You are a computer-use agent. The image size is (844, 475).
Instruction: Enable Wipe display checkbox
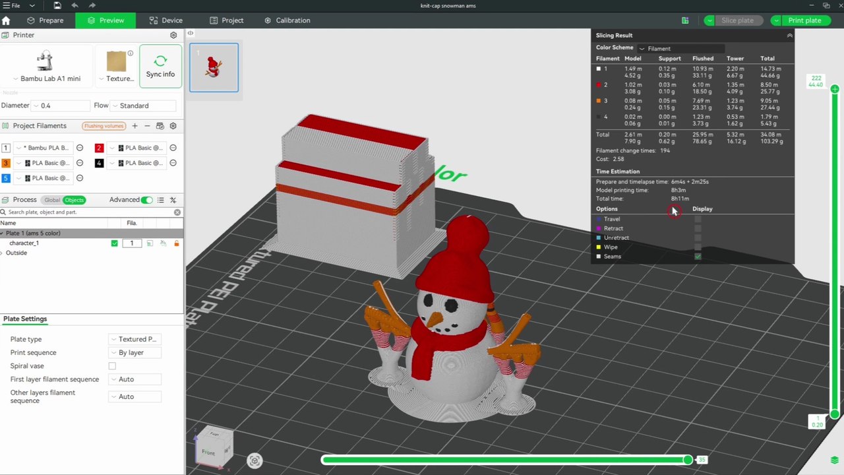click(x=698, y=247)
